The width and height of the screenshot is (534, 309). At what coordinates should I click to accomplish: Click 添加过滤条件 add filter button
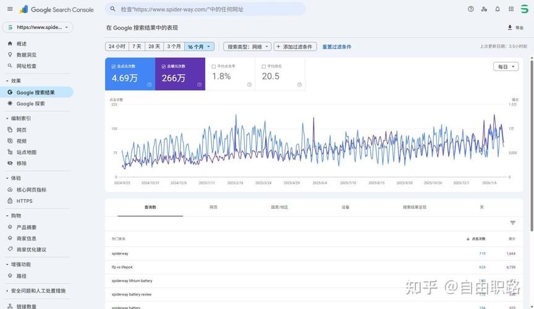(295, 47)
